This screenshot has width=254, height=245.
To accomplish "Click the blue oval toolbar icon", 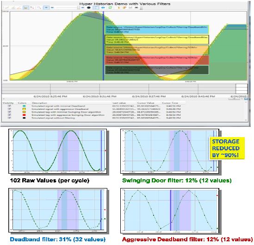I will click(103, 7).
